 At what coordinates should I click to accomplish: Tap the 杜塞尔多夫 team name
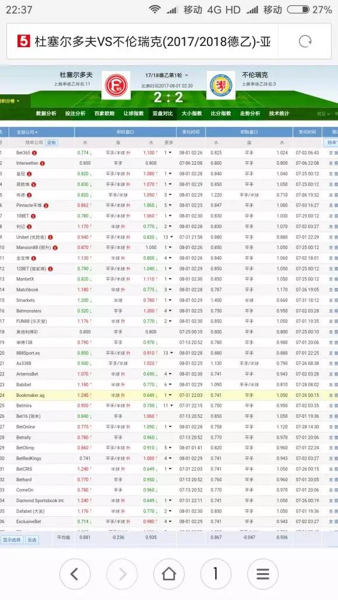pos(76,75)
